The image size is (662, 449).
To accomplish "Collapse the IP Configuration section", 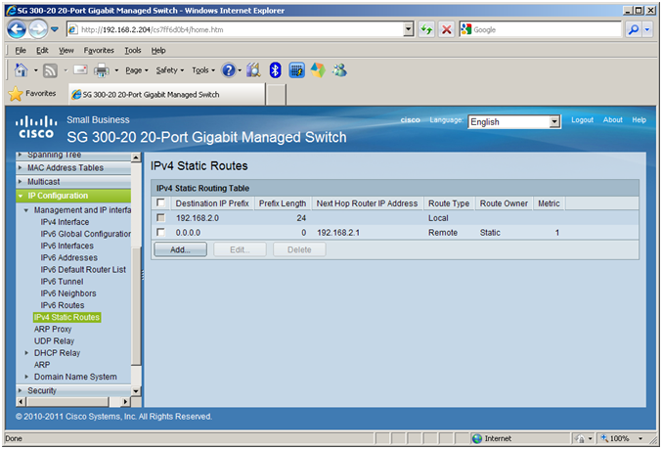I will (21, 196).
